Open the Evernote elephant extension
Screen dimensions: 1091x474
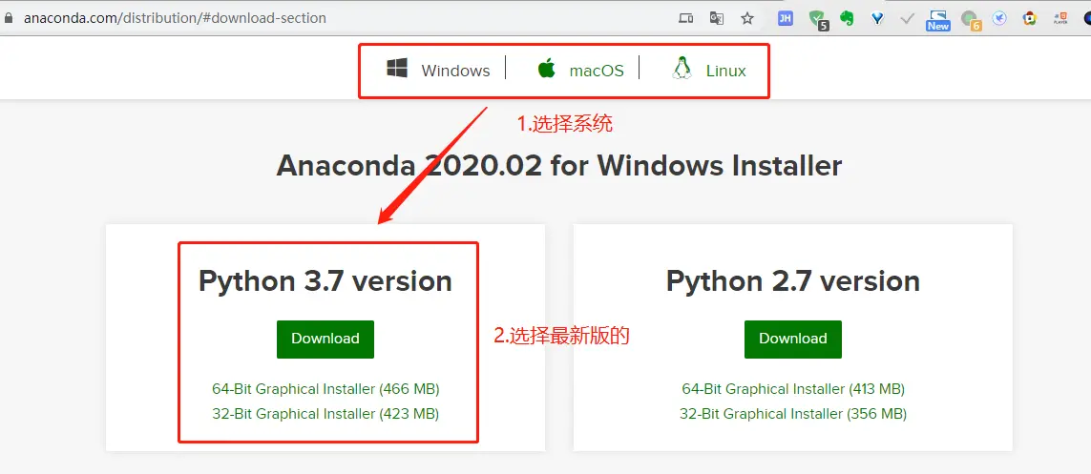point(847,19)
